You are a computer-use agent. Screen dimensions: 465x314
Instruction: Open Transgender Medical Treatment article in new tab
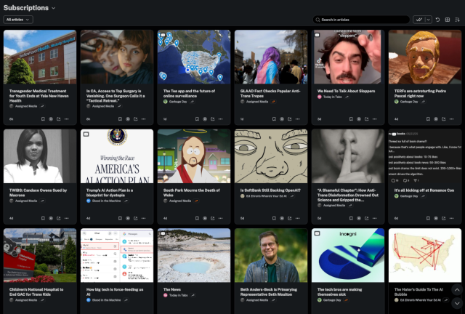pyautogui.click(x=59, y=118)
